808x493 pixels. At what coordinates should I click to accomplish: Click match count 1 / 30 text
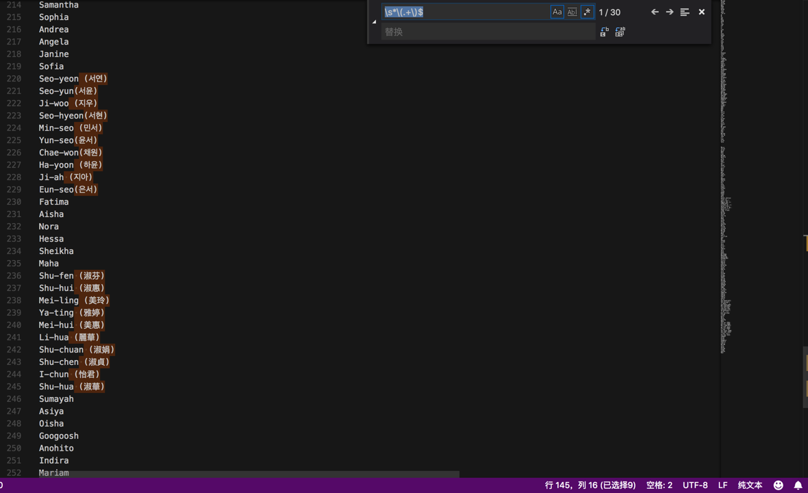point(609,12)
